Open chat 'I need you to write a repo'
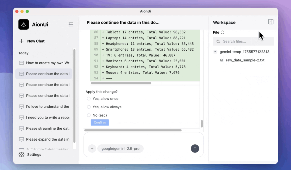This screenshot has width=291, height=170. (44, 117)
